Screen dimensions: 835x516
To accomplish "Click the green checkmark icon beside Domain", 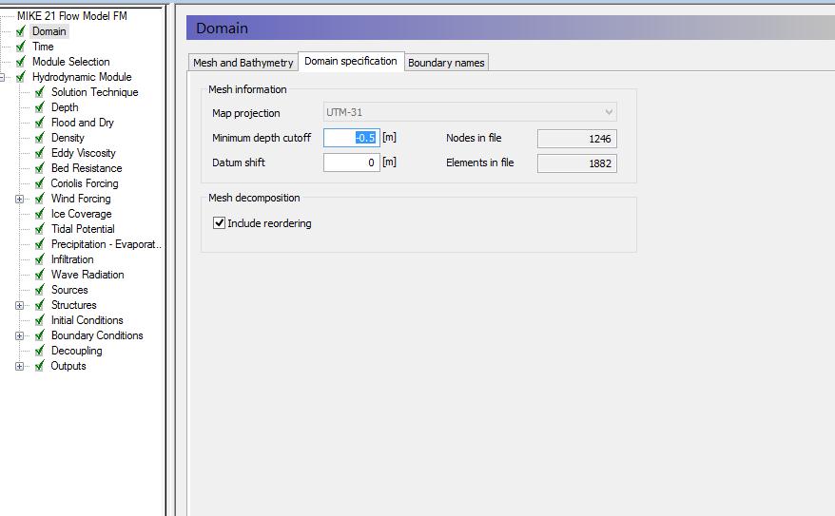I will point(21,31).
